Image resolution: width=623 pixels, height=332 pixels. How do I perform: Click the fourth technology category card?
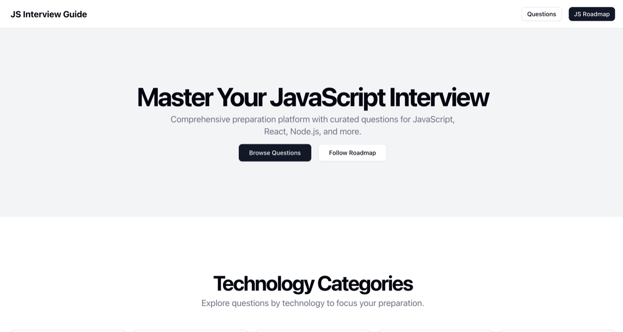click(435, 331)
